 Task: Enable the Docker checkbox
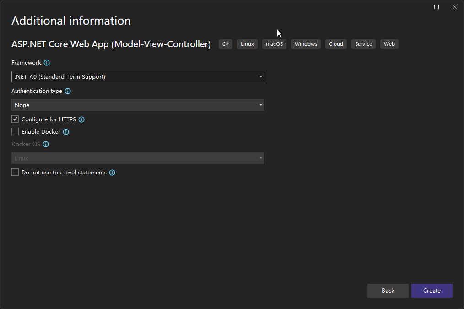(15, 132)
